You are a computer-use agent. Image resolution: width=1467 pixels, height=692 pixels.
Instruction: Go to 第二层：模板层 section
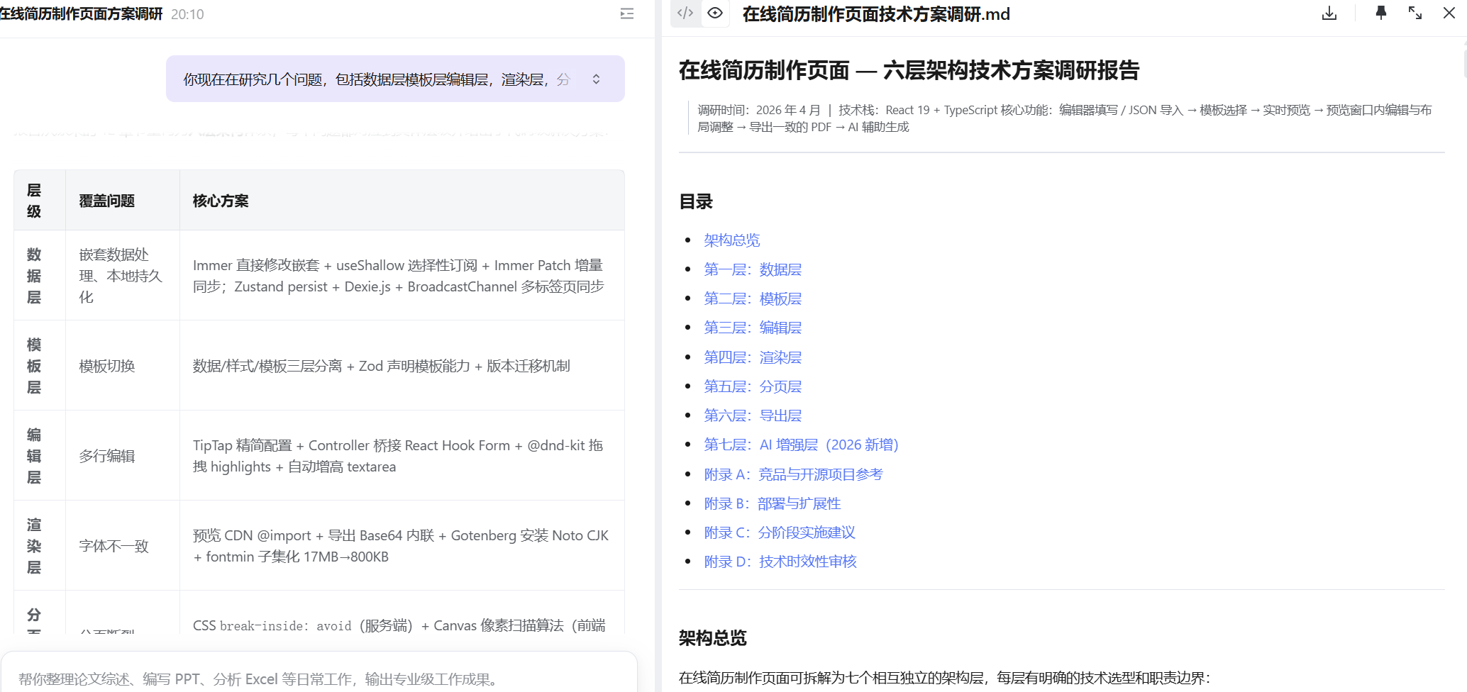point(752,298)
